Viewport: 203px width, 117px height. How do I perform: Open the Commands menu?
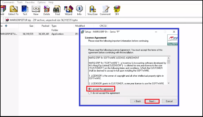click(x=8, y=2)
